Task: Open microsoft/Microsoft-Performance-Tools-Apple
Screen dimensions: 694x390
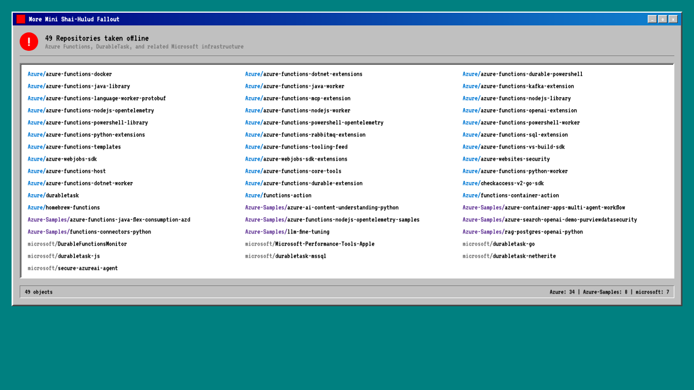Action: click(x=310, y=244)
